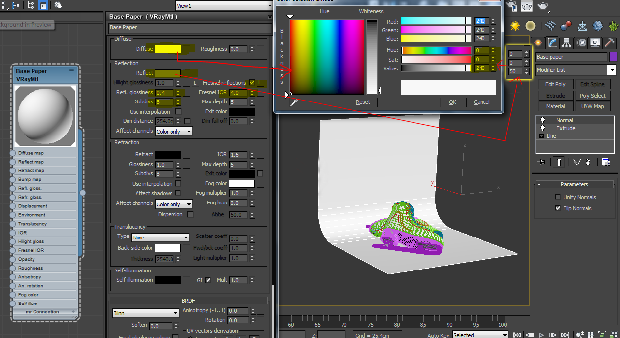
Task: Open the Hierarchy command panel tab
Action: point(567,43)
